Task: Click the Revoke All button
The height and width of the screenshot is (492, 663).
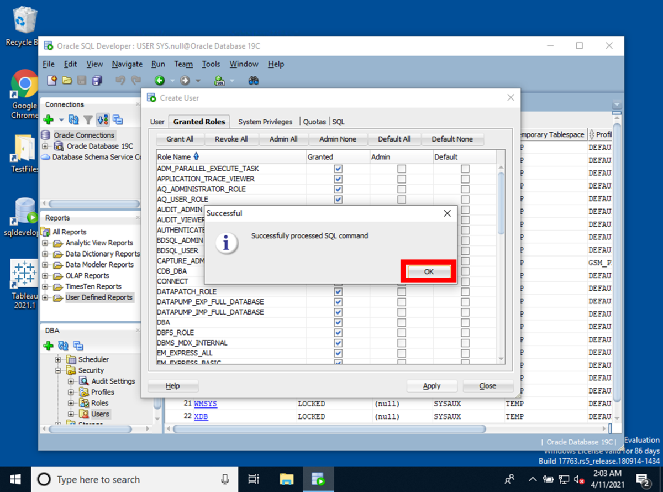Action: 231,139
